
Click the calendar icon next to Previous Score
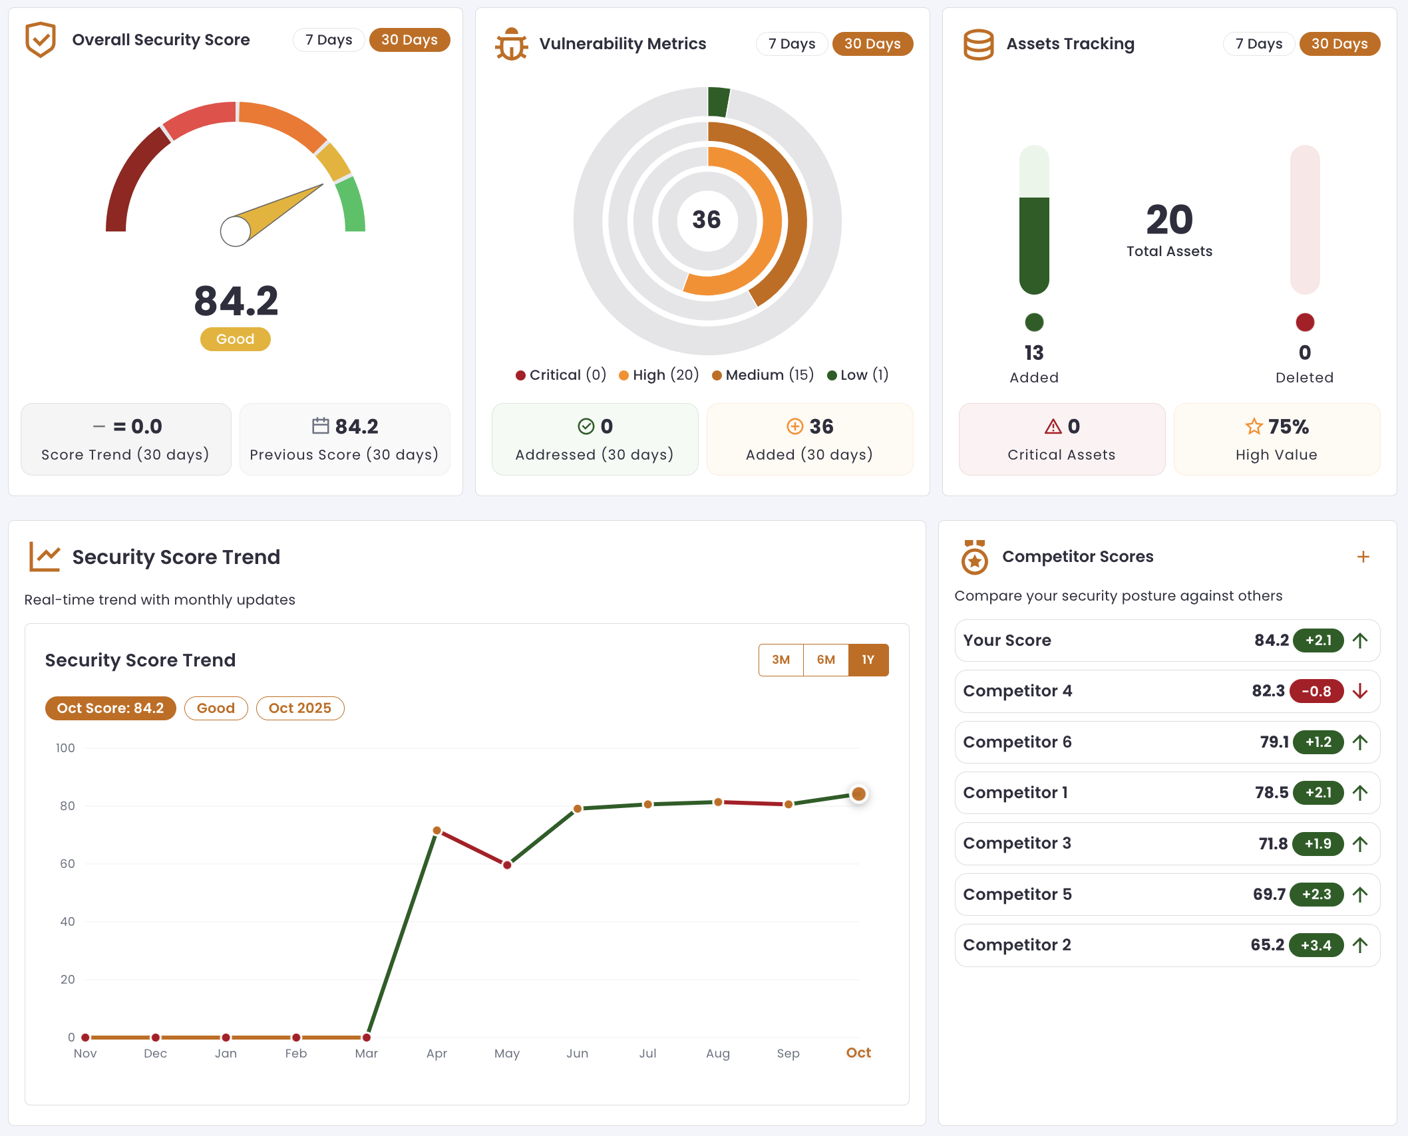tap(321, 426)
